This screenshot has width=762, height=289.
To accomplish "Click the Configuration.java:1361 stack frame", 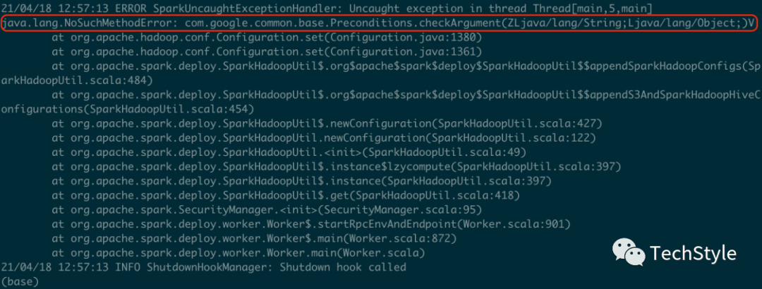I will click(x=267, y=51).
